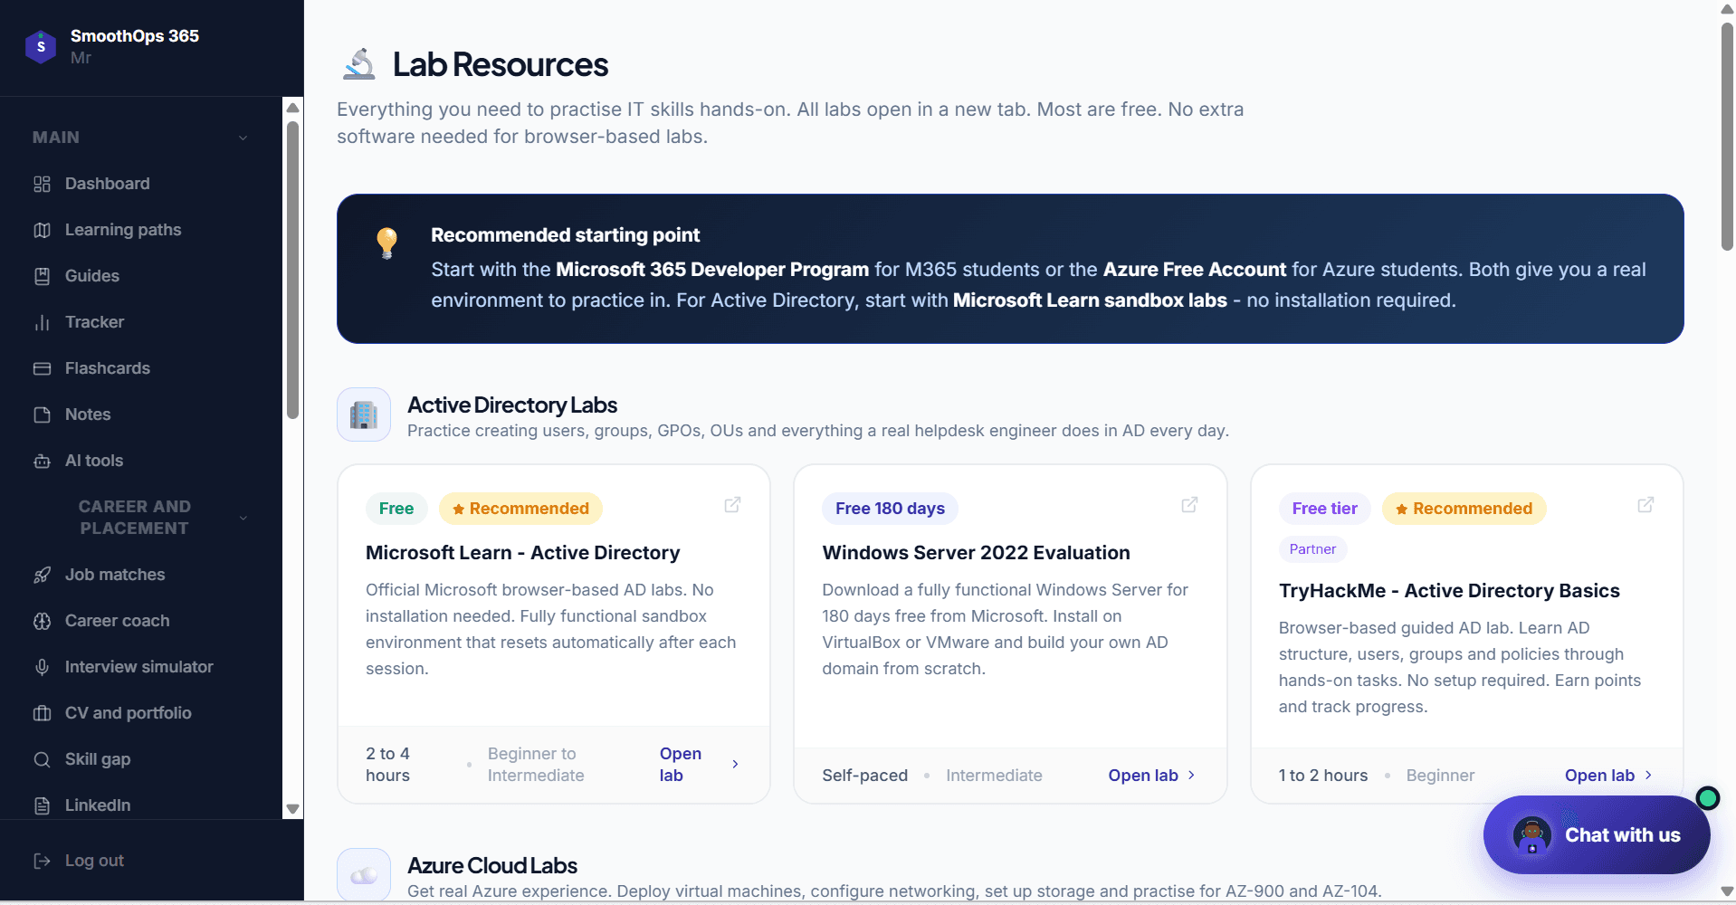Click the Azure Cloud Labs cloud icon

(364, 874)
